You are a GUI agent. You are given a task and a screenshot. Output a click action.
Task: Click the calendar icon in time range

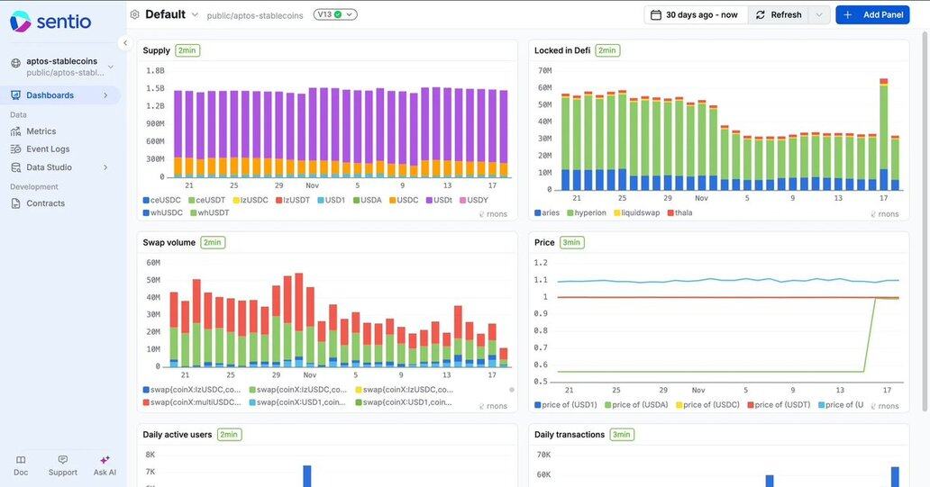656,14
